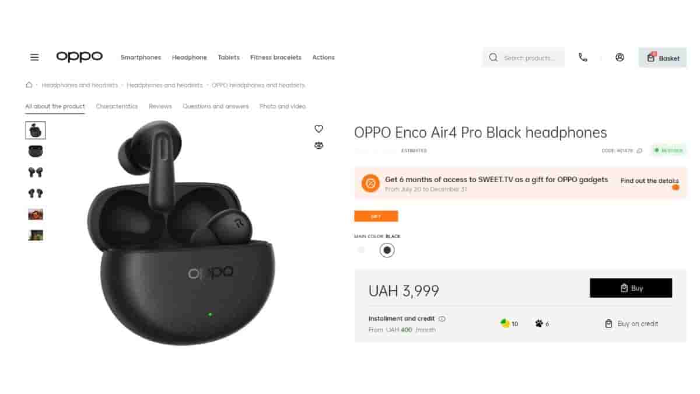The width and height of the screenshot is (700, 394).
Task: Click the phone call icon
Action: click(x=583, y=57)
